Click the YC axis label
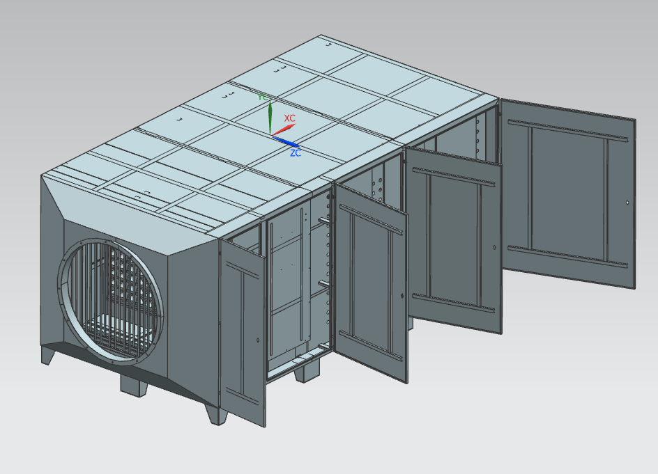This screenshot has height=474, width=658. (x=263, y=97)
